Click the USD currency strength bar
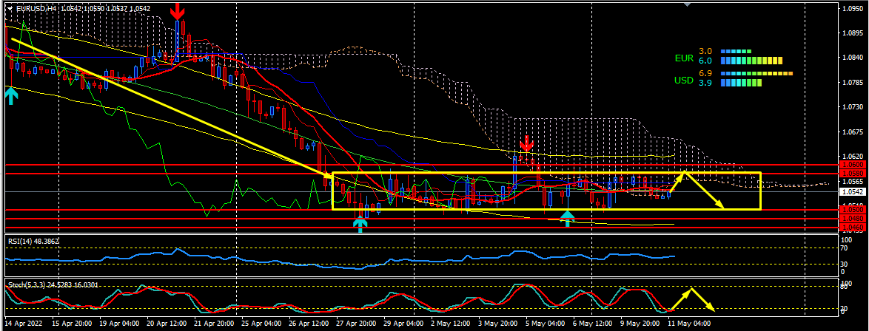 [741, 82]
